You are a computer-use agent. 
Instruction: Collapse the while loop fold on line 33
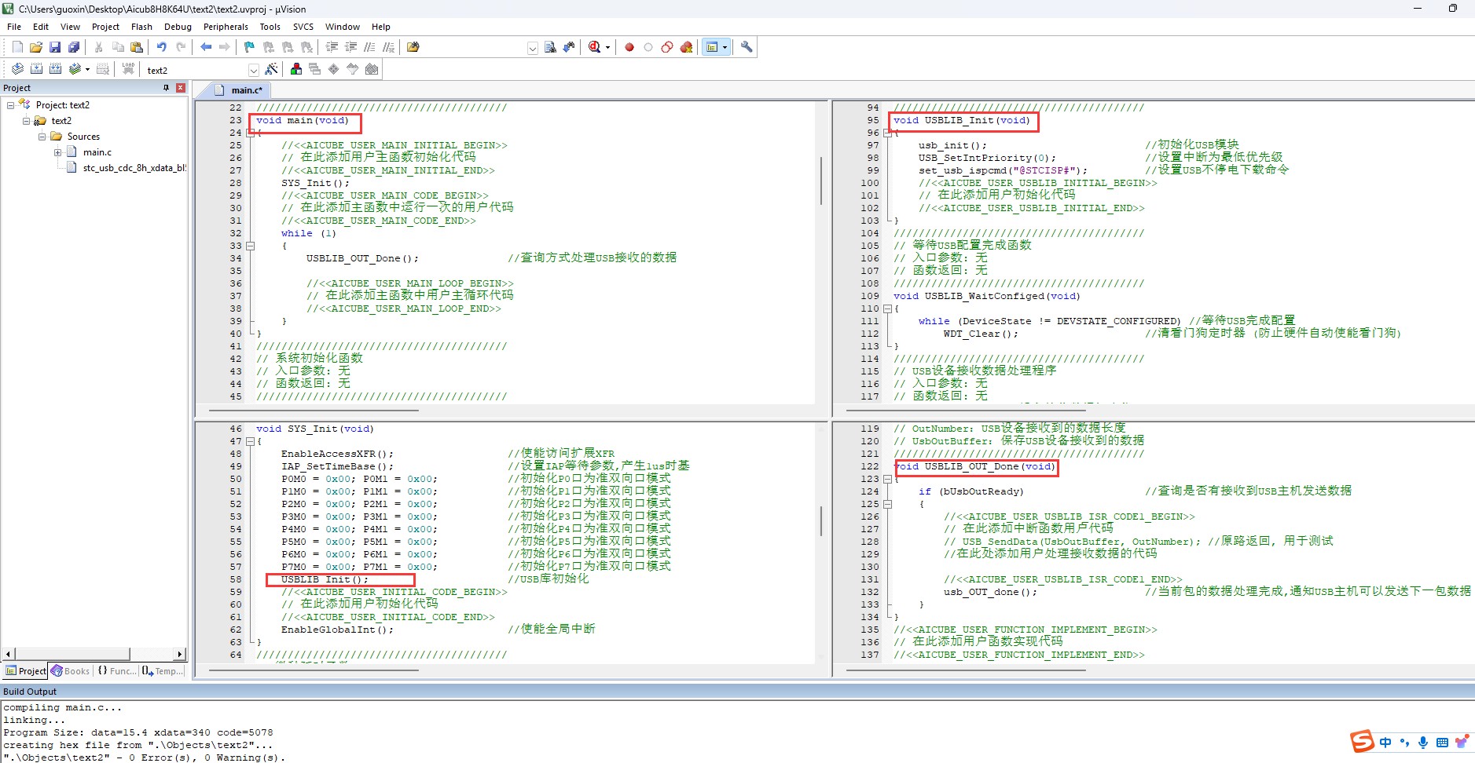tap(251, 246)
